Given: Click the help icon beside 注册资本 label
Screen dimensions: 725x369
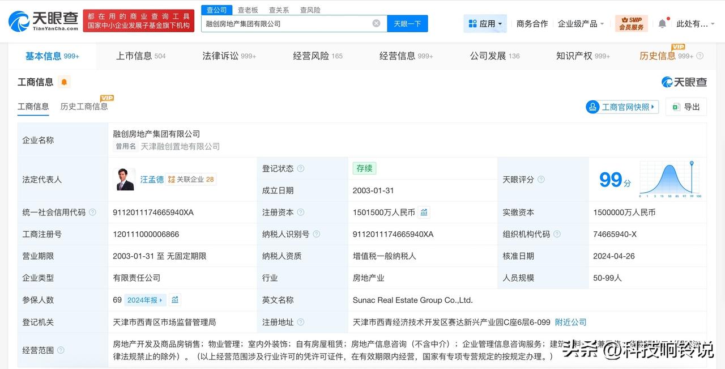Looking at the screenshot, I should (301, 212).
